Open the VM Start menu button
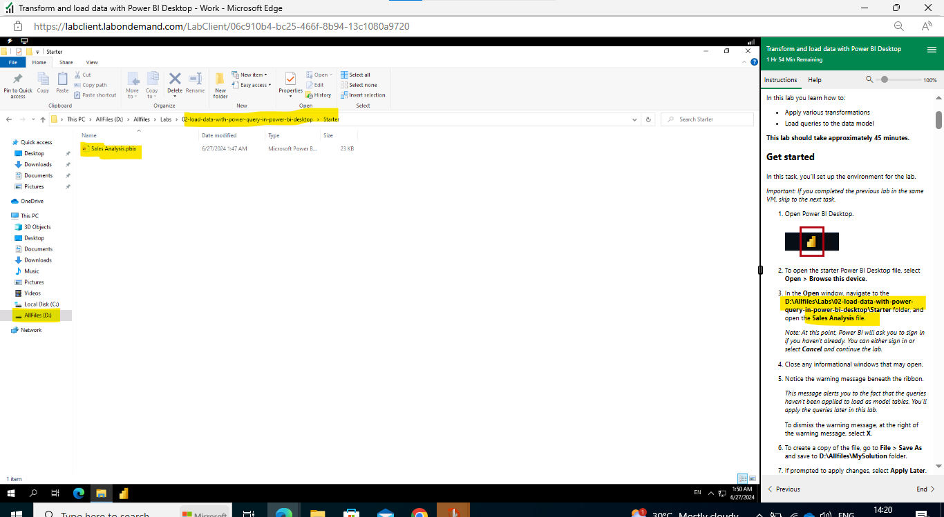This screenshot has width=944, height=517. pyautogui.click(x=12, y=493)
